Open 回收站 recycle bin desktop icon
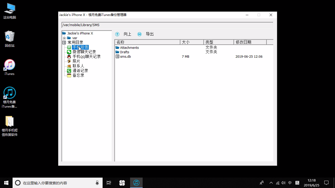Viewport: 335px width, 188px height. point(10,39)
